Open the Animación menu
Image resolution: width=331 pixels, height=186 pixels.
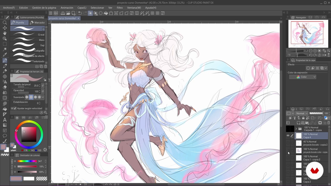click(x=67, y=8)
